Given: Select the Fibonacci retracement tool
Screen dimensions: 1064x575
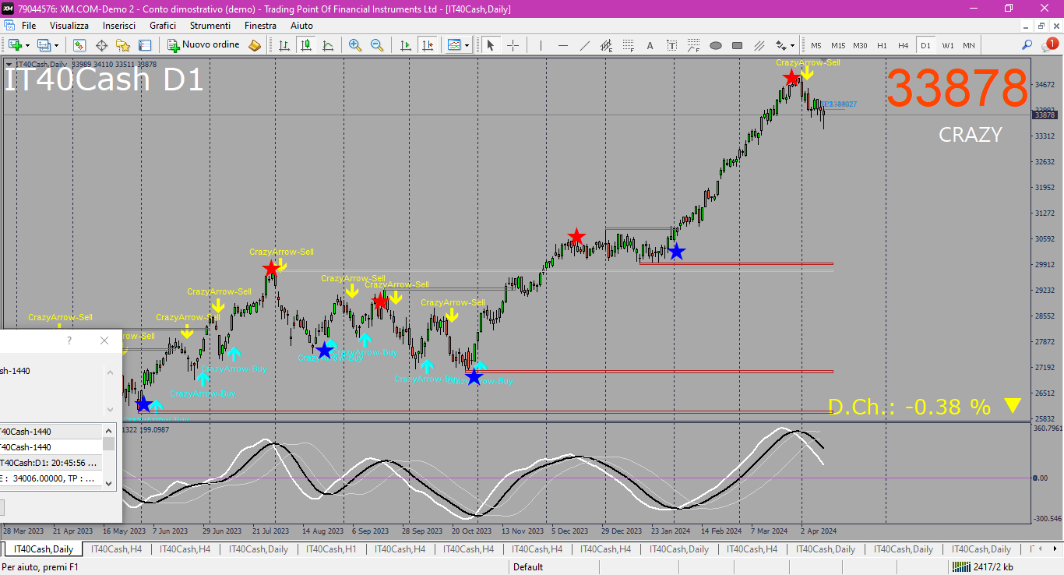Looking at the screenshot, I should [x=628, y=45].
